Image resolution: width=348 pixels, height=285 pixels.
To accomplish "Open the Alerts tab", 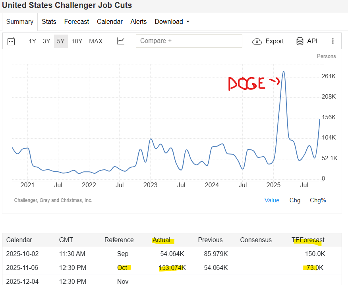I will [139, 22].
